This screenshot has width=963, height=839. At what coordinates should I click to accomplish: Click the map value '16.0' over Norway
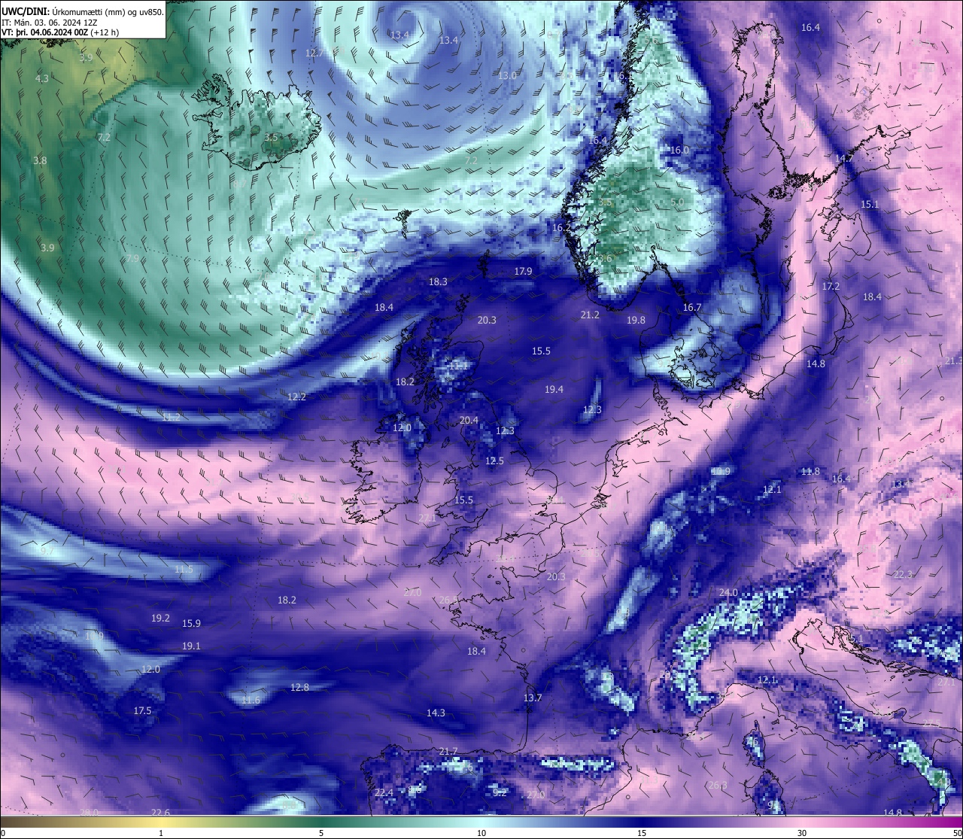pos(679,150)
